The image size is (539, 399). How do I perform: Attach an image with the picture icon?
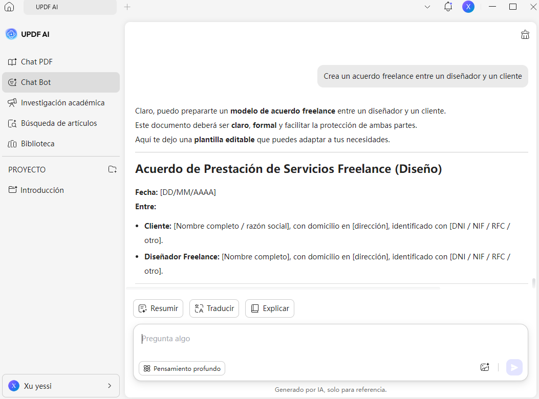pos(485,367)
